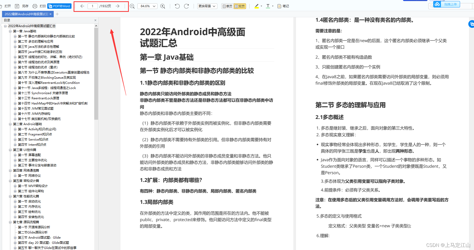The width and height of the screenshot is (474, 250).
Task: Open 第二节 组件化架构 bookmark
Action: pyautogui.click(x=31, y=191)
